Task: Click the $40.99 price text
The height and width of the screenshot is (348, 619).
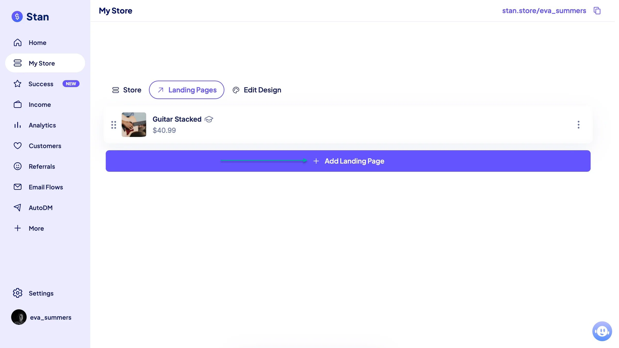Action: pyautogui.click(x=164, y=130)
